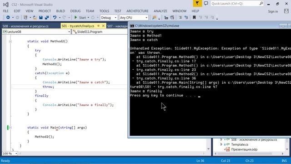Select Презентация.odp in Solution Explorer
Image resolution: width=291 pixels, height=164 pixels.
point(244,149)
